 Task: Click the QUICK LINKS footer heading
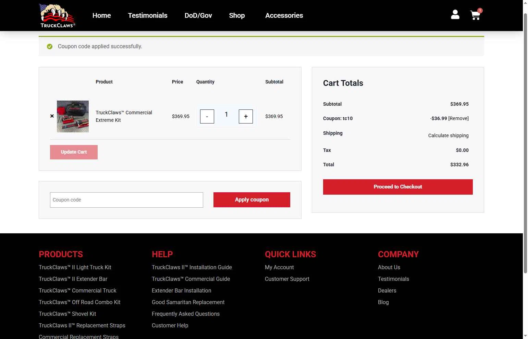pyautogui.click(x=290, y=255)
